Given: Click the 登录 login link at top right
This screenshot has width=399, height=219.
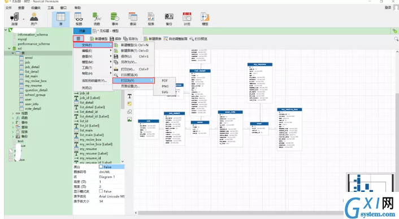Looking at the screenshot, I should pos(388,8).
